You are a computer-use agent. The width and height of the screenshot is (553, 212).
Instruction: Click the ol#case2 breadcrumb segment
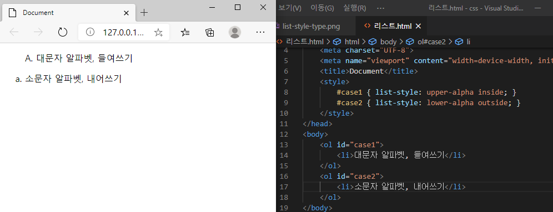pos(431,42)
